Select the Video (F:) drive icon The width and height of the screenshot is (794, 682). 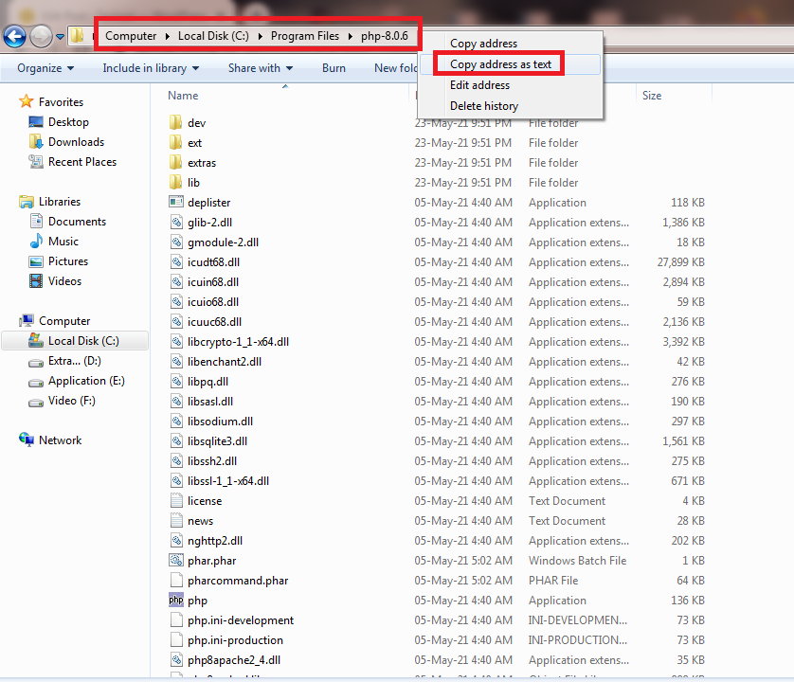click(36, 401)
